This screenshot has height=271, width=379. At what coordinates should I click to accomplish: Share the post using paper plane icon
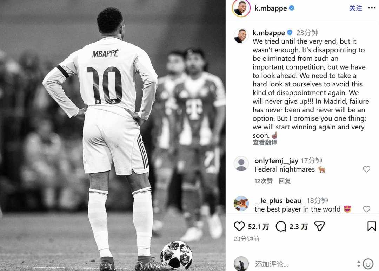click(320, 226)
